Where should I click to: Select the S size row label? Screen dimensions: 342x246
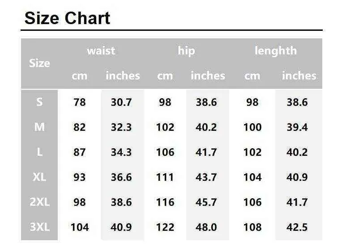tap(39, 102)
